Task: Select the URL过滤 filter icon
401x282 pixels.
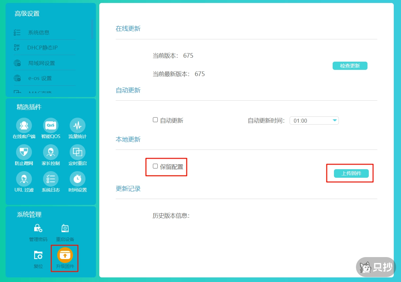Action: (24, 182)
